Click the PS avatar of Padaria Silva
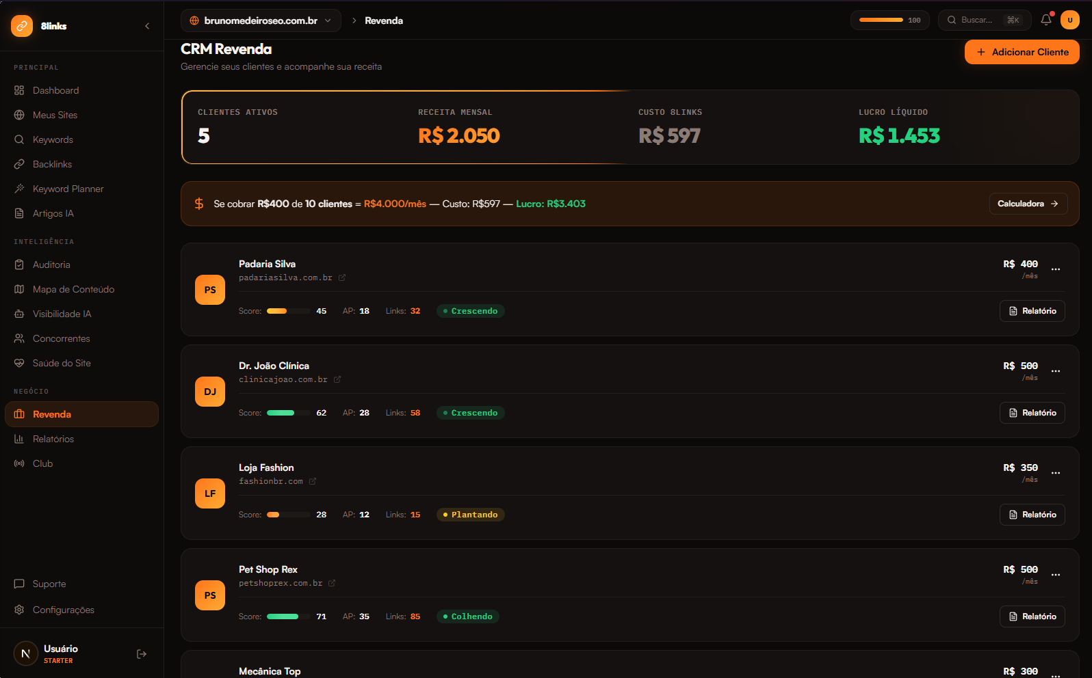 click(210, 290)
